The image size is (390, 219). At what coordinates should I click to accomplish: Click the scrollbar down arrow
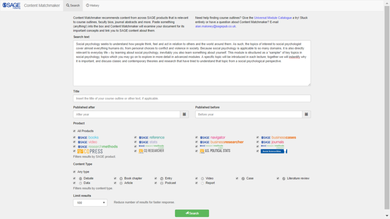(387, 216)
